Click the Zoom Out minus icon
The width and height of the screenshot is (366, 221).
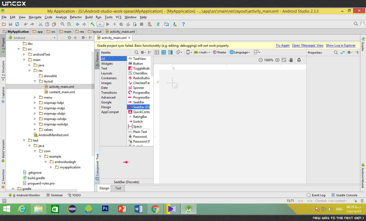(261, 60)
